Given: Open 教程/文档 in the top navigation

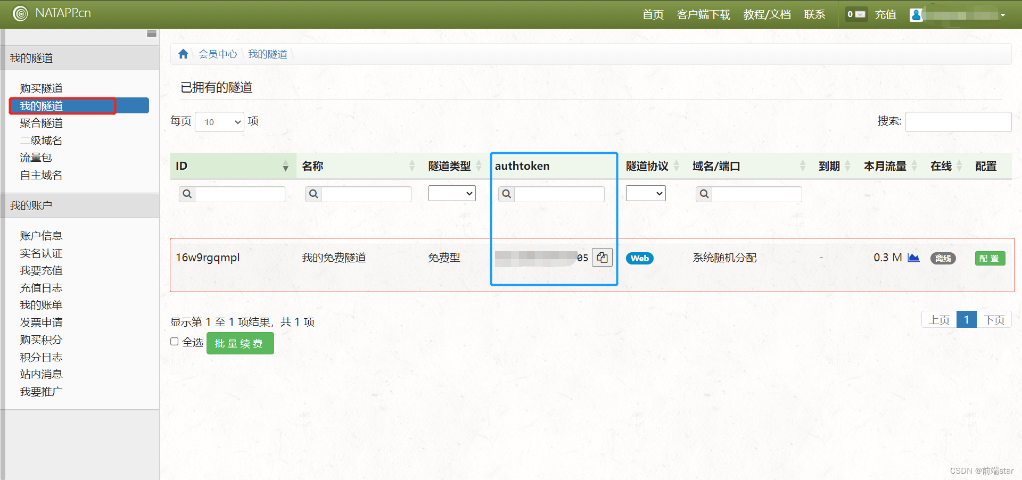Looking at the screenshot, I should (767, 14).
